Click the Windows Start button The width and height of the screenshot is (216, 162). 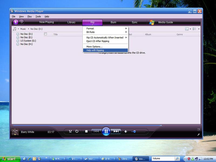click(x=10, y=159)
